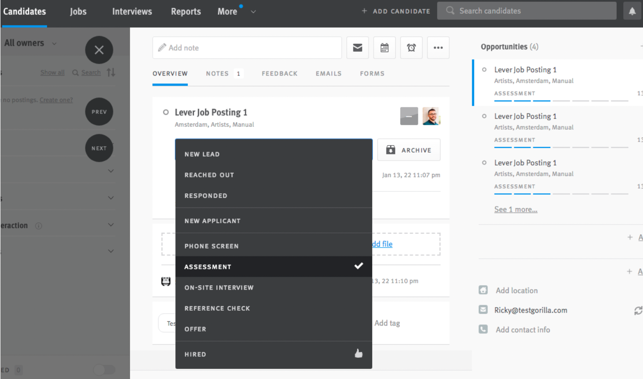Compose an email using the envelope icon
Screen dimensions: 643x379
point(357,47)
